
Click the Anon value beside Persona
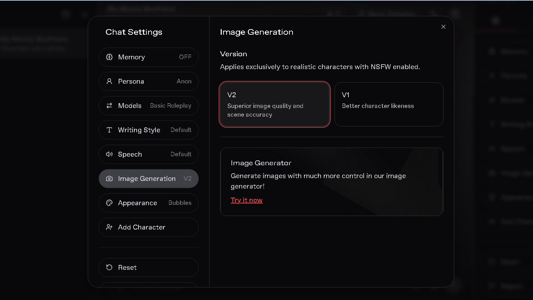point(184,81)
